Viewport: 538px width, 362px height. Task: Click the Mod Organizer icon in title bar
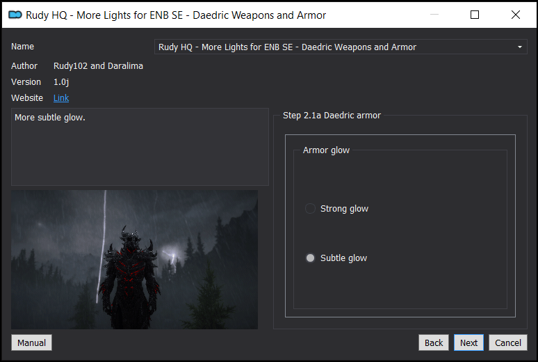coord(15,15)
